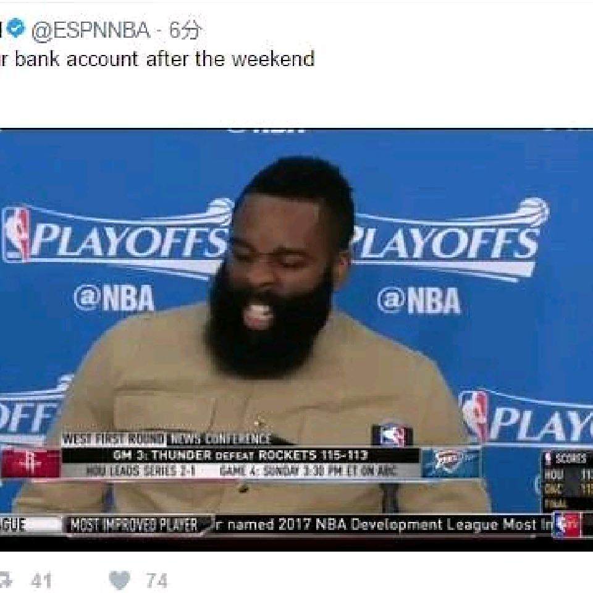Click the NBA TV logo in the ticker

(x=566, y=524)
